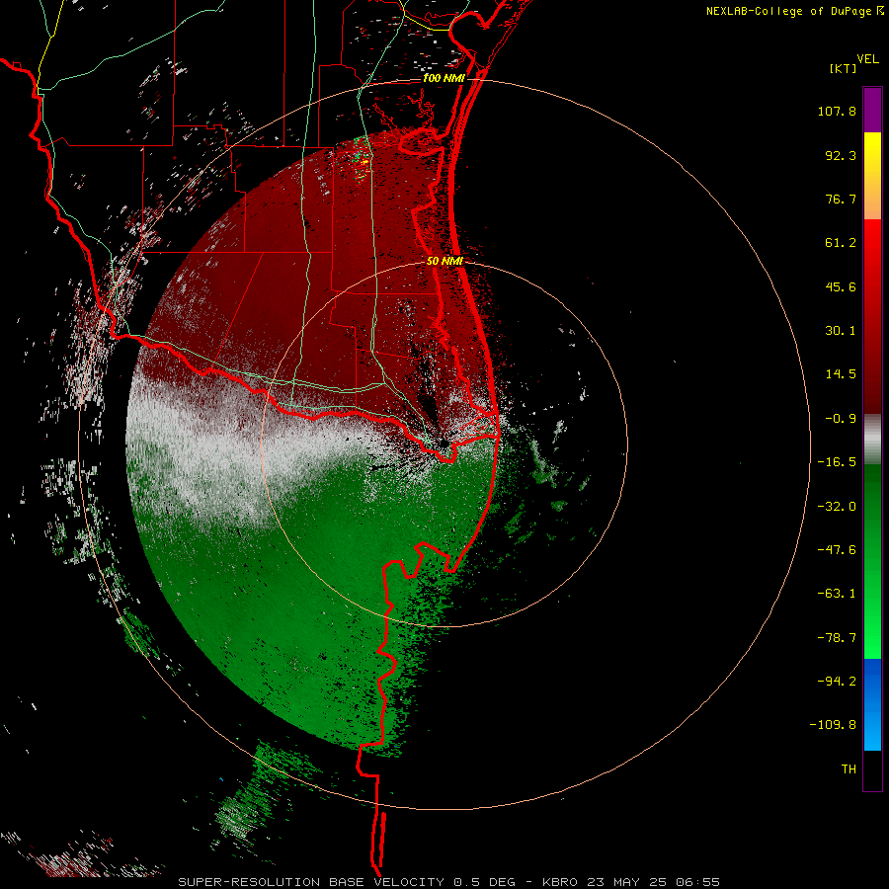Select the 45.6 legend value
889x889 pixels.
pos(841,286)
